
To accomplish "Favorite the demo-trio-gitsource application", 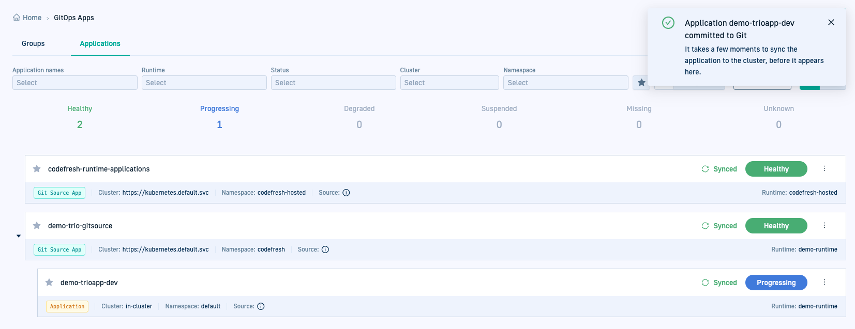I will click(37, 226).
